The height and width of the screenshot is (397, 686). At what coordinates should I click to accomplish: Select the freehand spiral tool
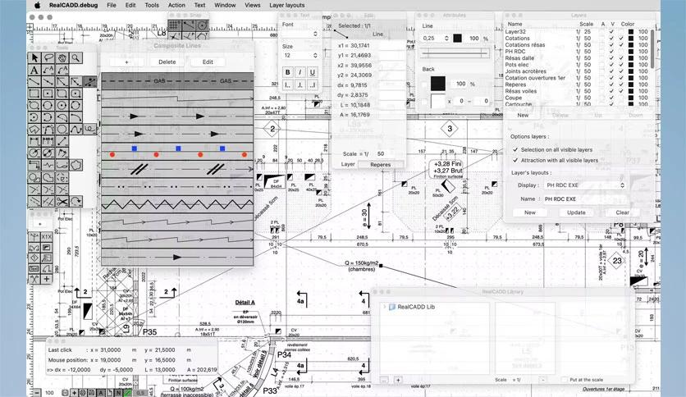pyautogui.click(x=89, y=129)
